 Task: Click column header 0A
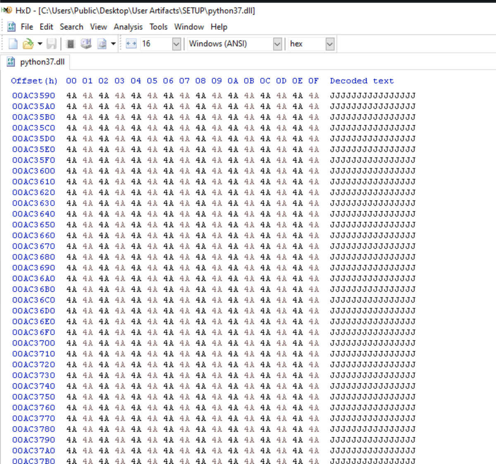coord(233,81)
